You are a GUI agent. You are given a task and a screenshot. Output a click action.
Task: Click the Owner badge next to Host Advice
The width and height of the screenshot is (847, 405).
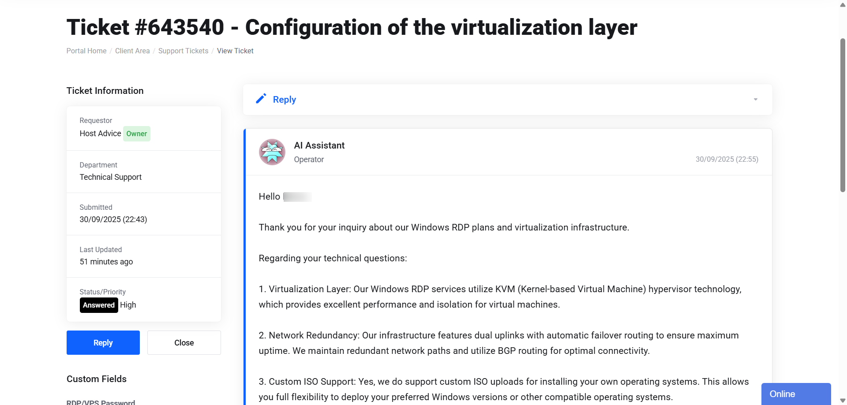(137, 134)
